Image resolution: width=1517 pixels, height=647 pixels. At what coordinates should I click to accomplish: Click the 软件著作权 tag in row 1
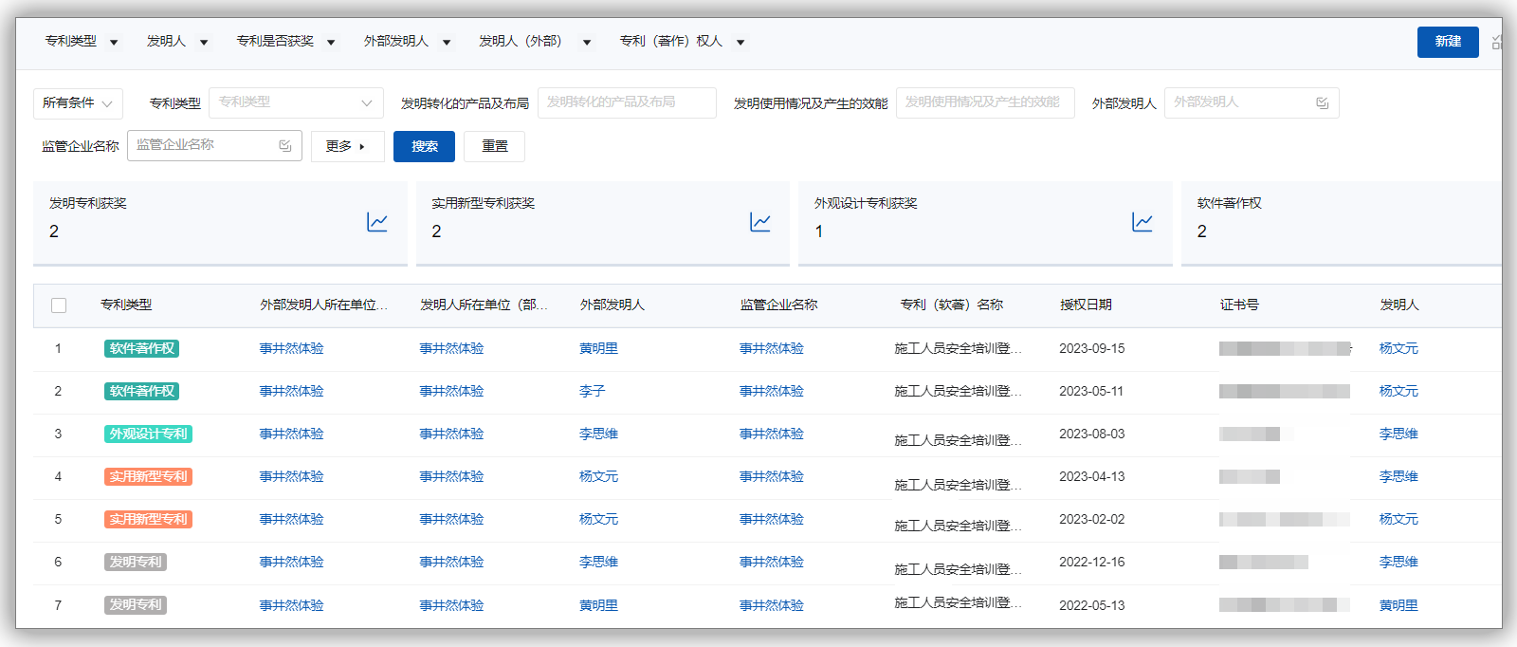tap(142, 349)
